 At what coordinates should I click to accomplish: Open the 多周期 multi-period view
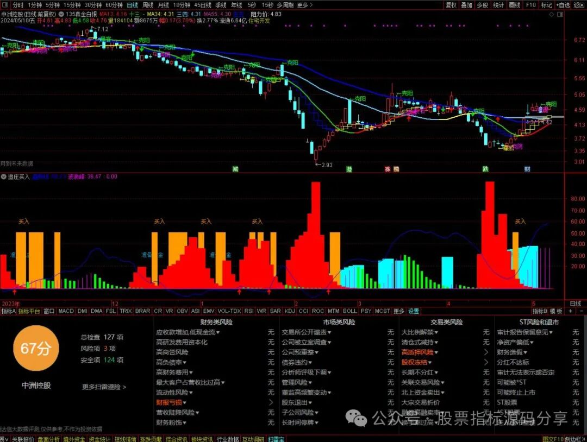point(285,5)
